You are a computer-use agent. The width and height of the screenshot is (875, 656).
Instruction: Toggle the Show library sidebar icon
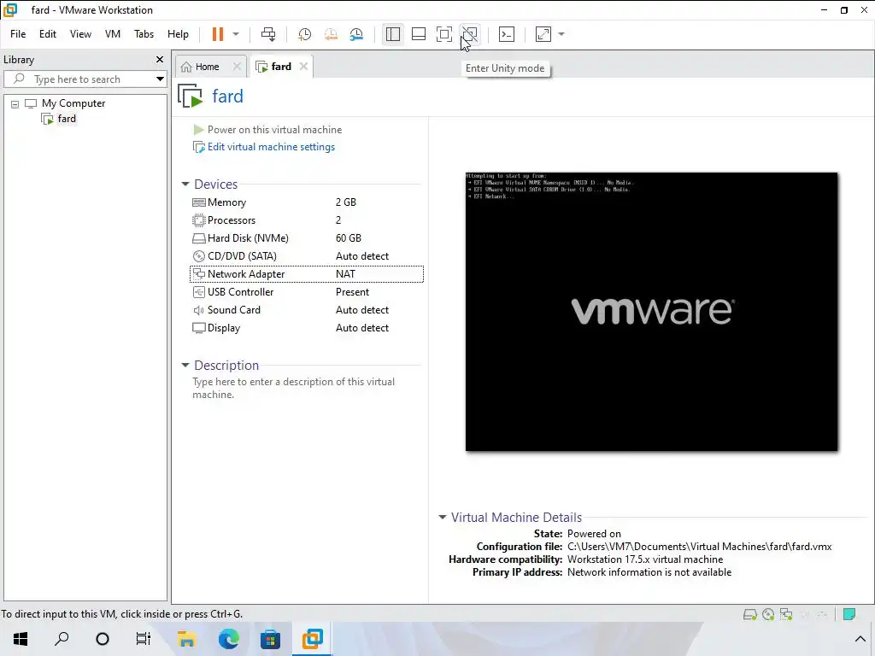click(x=393, y=34)
